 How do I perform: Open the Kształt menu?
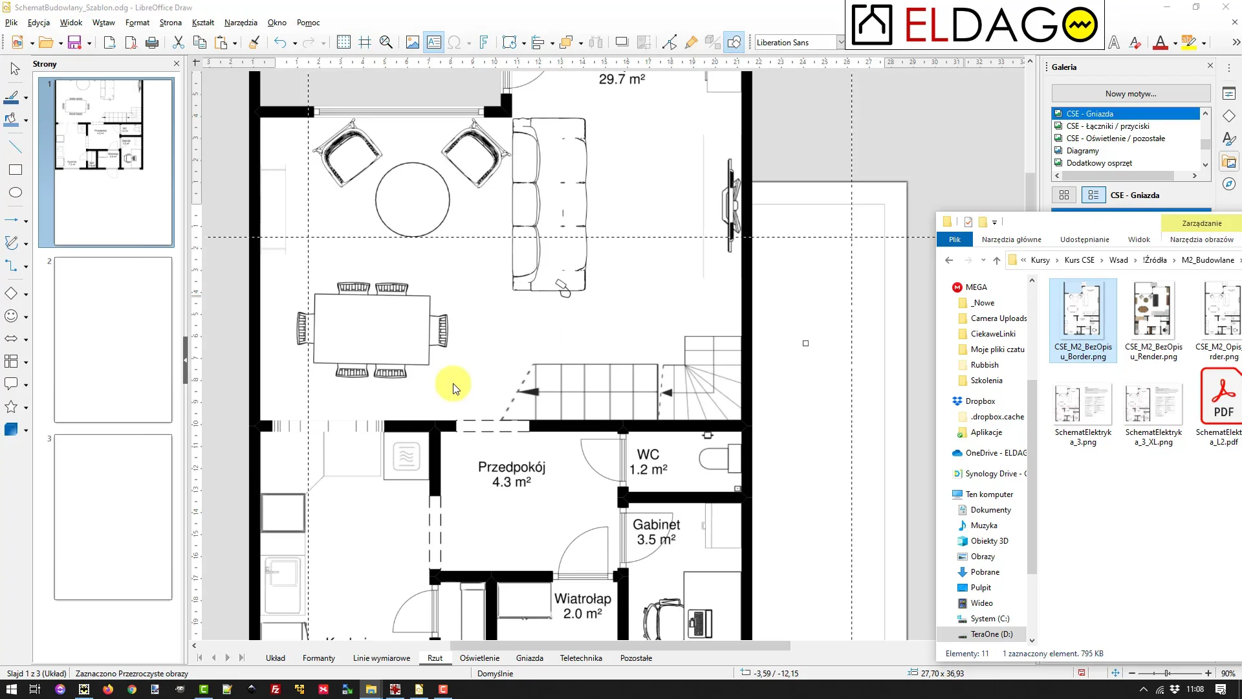[202, 23]
